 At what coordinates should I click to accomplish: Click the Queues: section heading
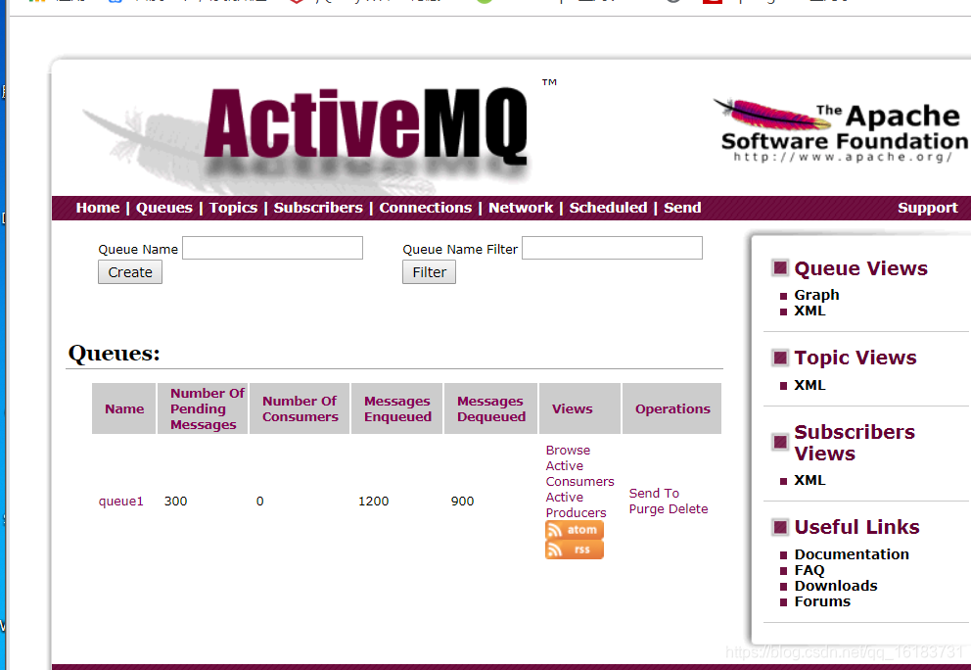pyautogui.click(x=114, y=354)
